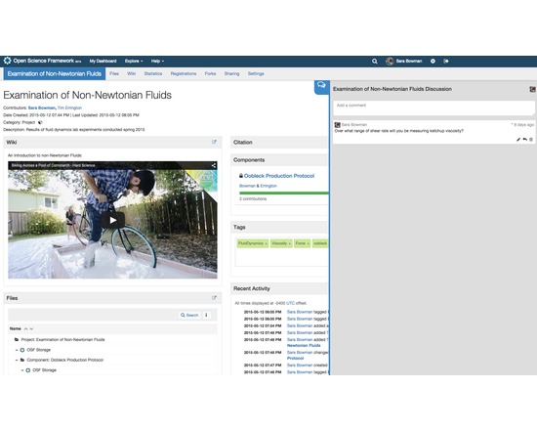Viewport: 537px width, 430px height.
Task: Click the green contributions progress bar
Action: pyautogui.click(x=283, y=193)
